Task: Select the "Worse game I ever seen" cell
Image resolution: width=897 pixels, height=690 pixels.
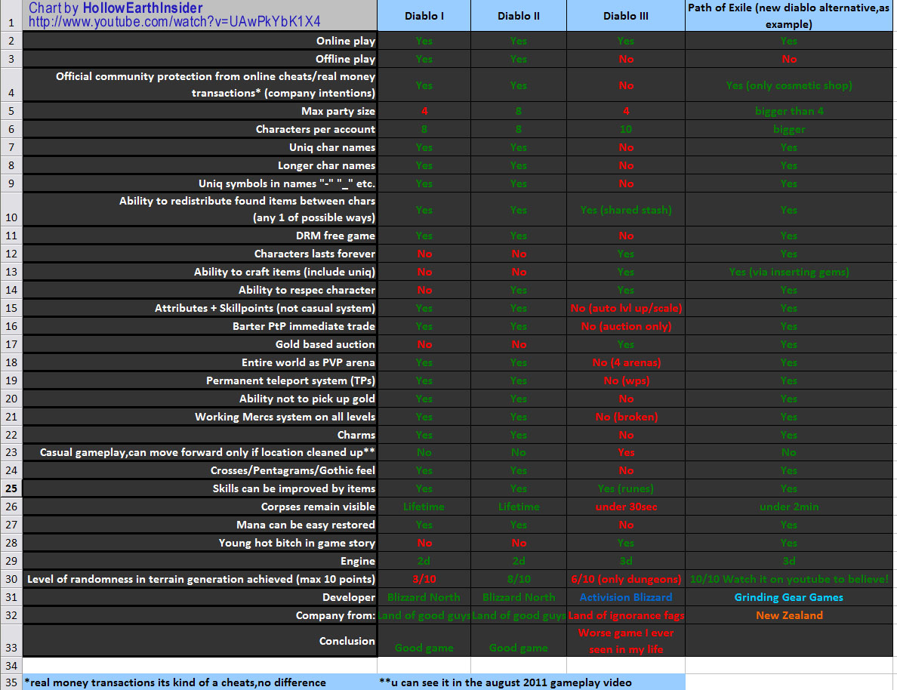Action: click(x=626, y=641)
